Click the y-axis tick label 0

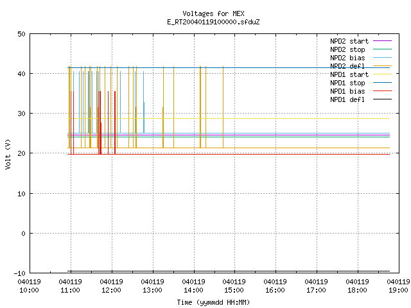pyautogui.click(x=23, y=234)
